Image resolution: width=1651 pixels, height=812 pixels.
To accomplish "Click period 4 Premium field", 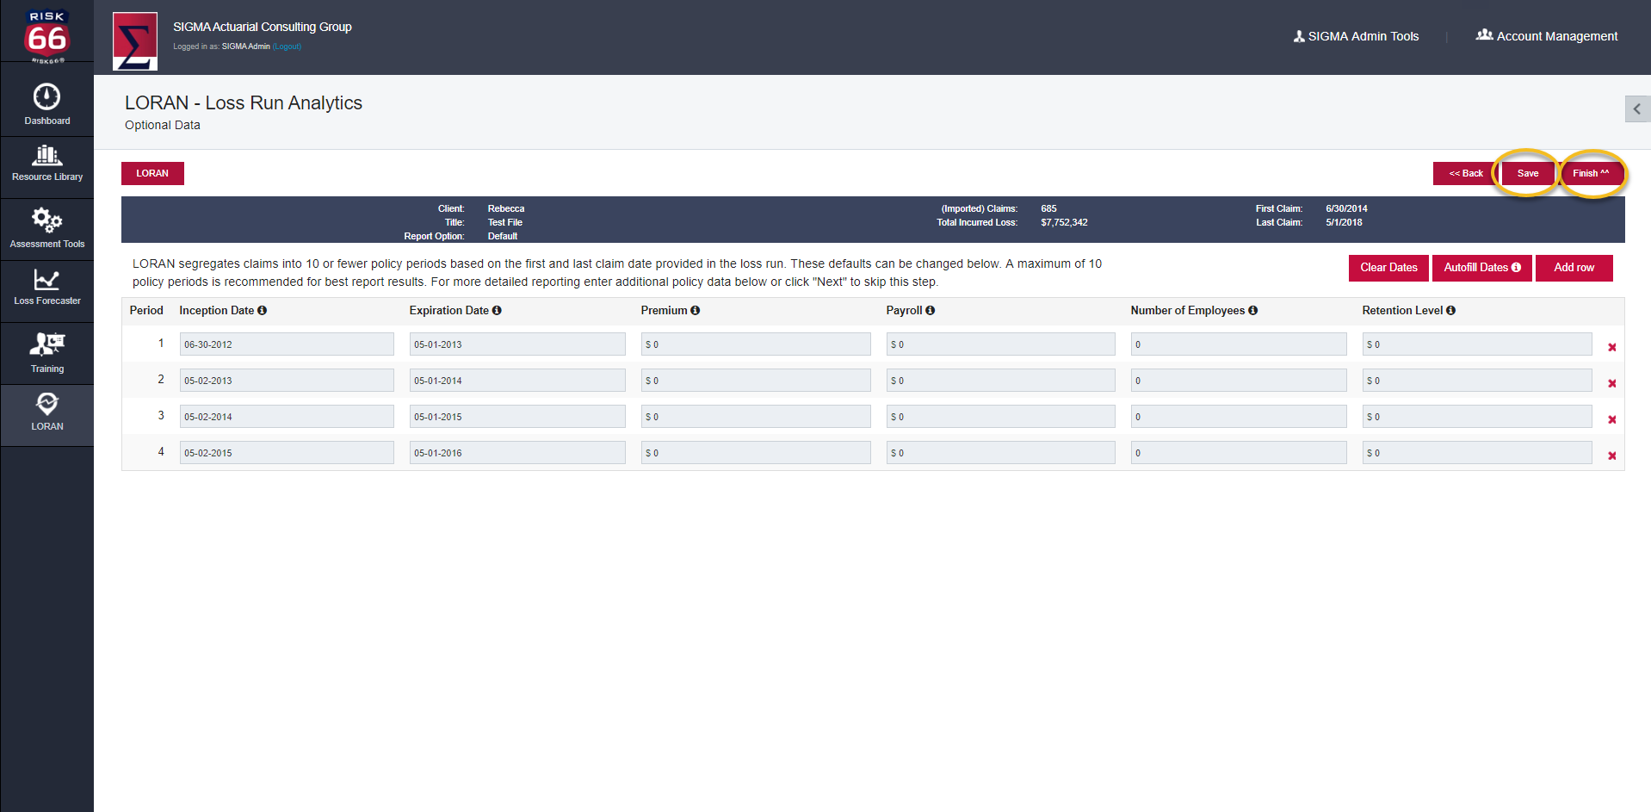I will pos(756,453).
